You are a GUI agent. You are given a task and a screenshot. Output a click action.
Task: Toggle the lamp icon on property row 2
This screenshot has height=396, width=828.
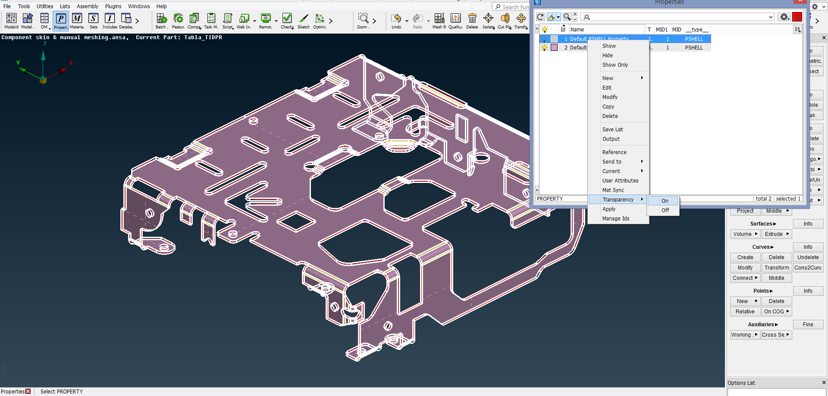(x=544, y=47)
